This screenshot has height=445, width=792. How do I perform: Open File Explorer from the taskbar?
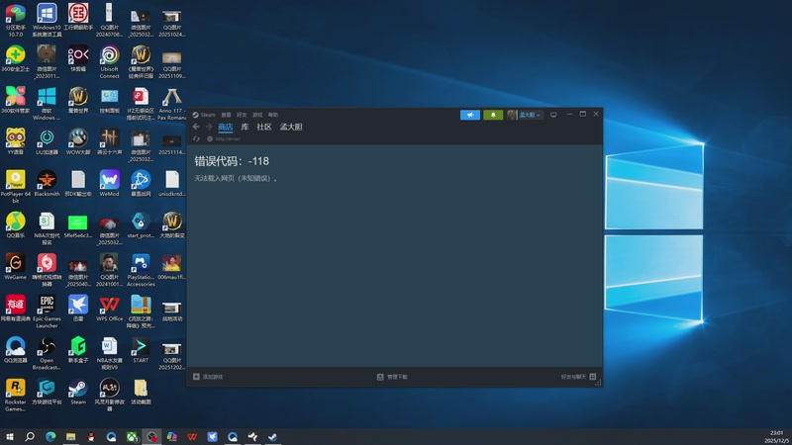tap(70, 436)
